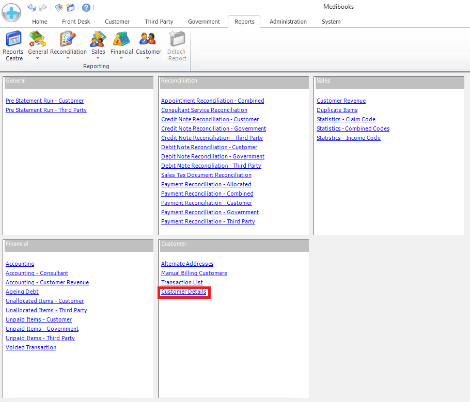The image size is (470, 402).
Task: Open the Sales ribbon dropdown
Action: coord(98,46)
